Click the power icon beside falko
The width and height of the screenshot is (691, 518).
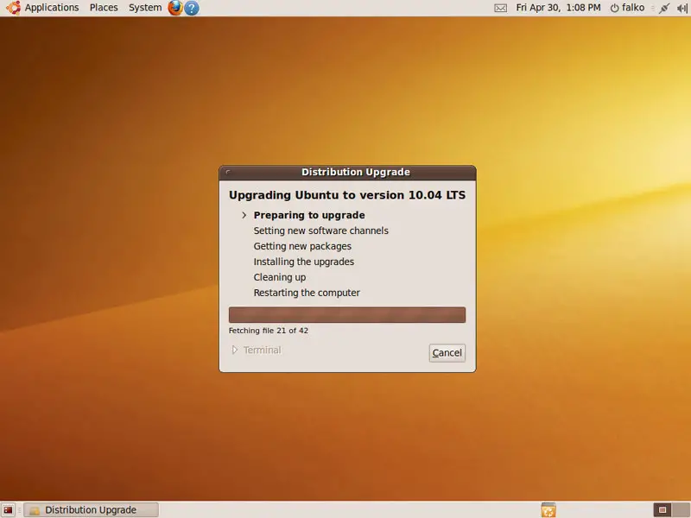614,8
